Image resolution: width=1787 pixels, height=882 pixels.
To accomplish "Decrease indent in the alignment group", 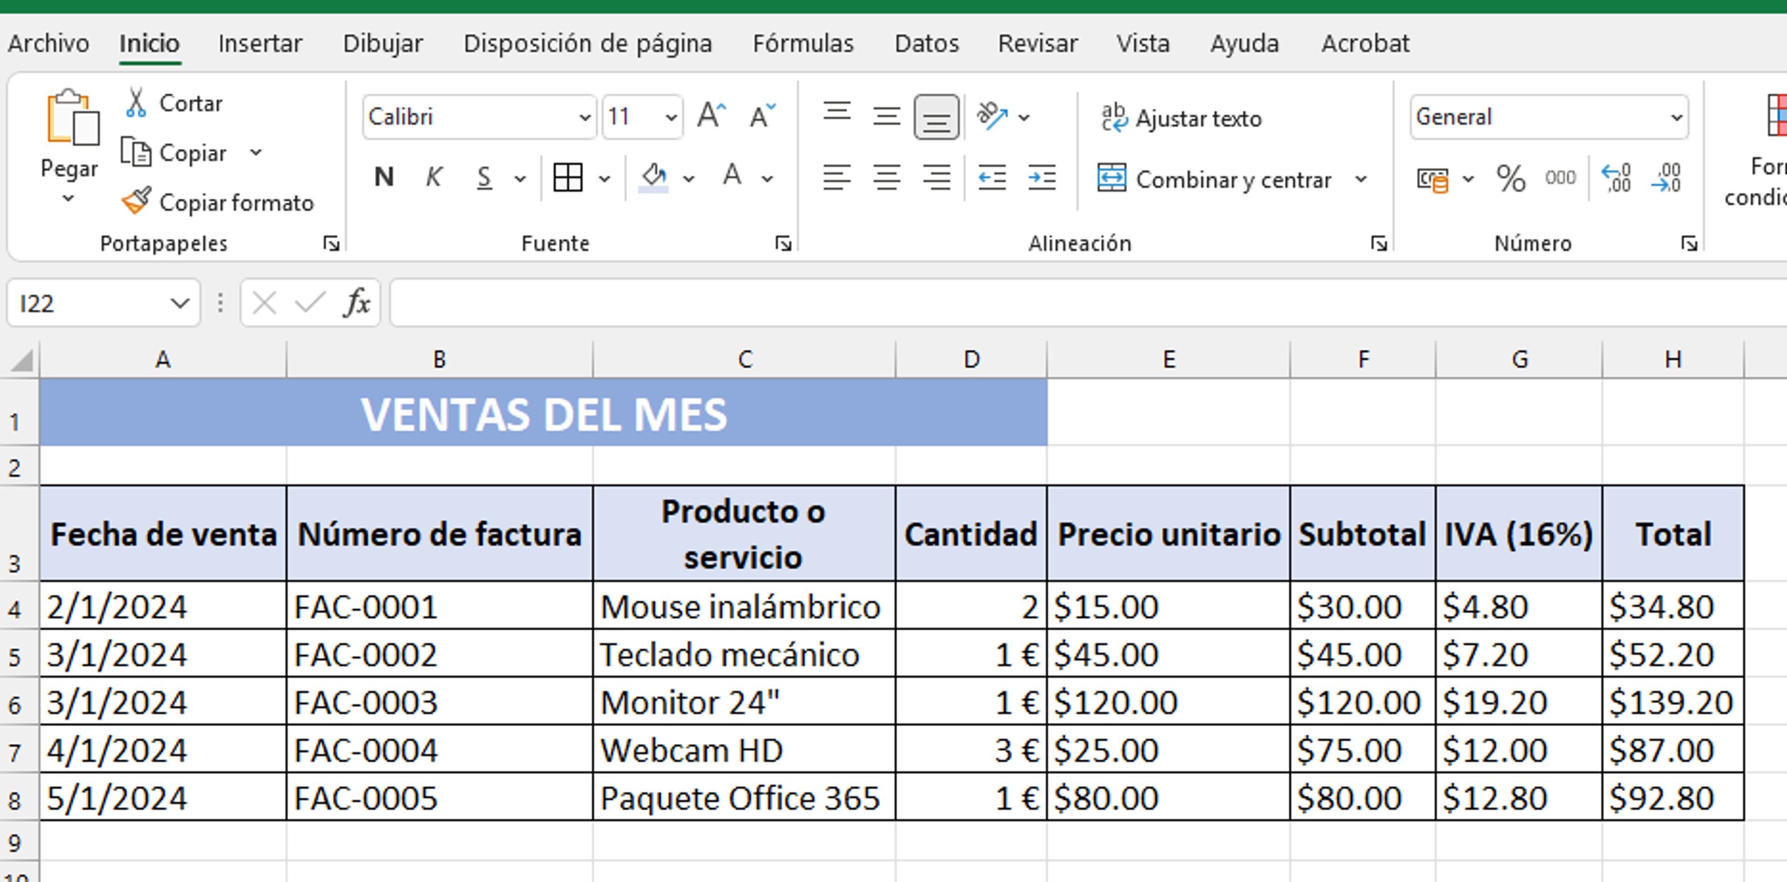I will pos(991,178).
